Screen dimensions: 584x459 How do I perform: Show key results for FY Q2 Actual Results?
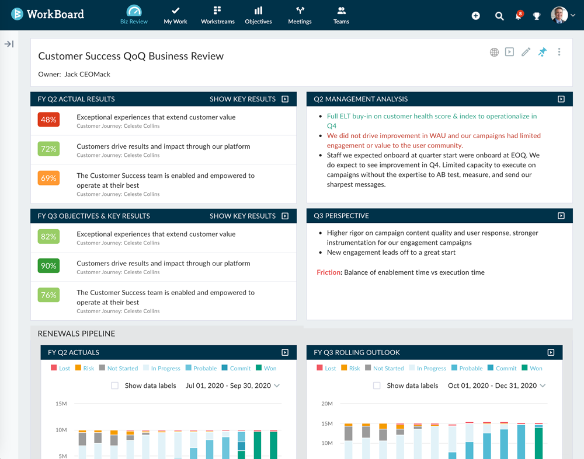click(x=242, y=99)
